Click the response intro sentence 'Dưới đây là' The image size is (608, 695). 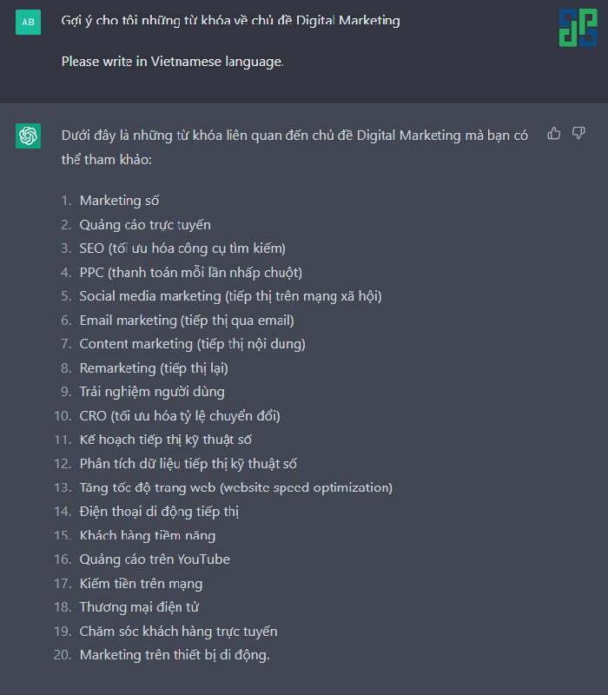pos(294,147)
